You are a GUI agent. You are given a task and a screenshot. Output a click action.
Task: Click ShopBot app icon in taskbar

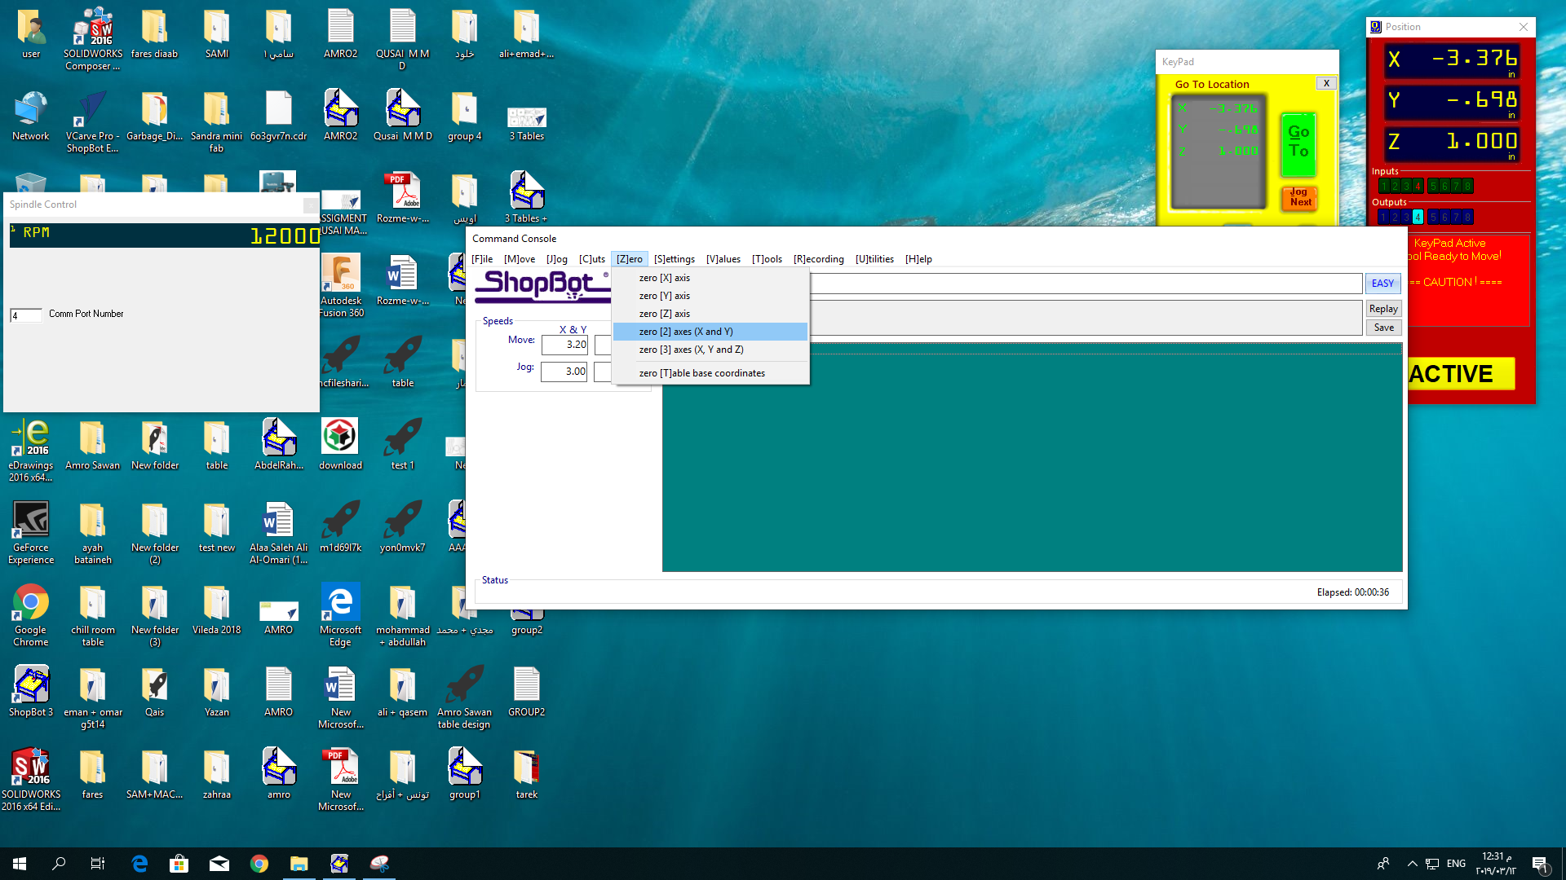(339, 864)
